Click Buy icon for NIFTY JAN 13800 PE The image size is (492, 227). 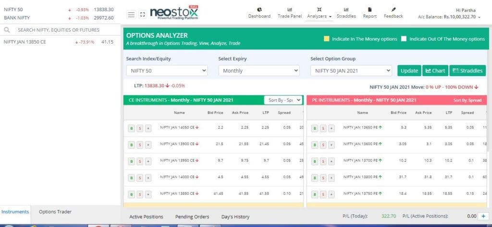[315, 178]
